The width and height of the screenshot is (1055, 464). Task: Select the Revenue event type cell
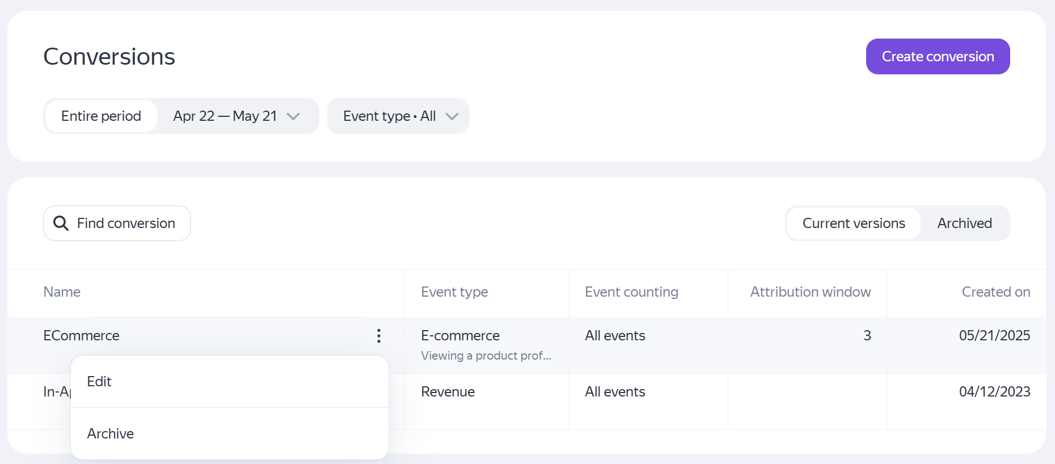click(448, 392)
